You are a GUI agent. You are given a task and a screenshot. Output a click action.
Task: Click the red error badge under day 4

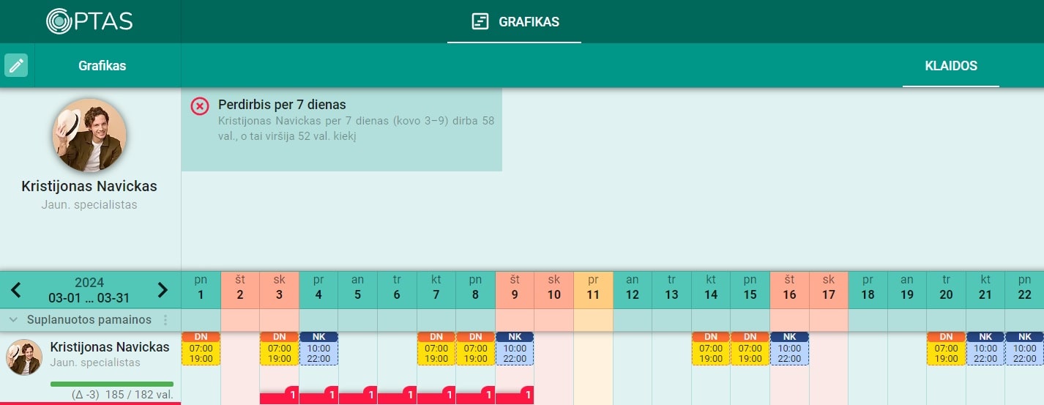[318, 395]
